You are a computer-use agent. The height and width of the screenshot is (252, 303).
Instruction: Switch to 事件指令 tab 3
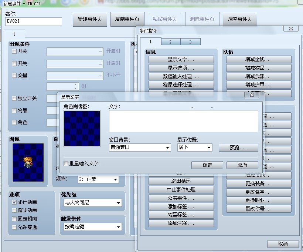click(191, 42)
